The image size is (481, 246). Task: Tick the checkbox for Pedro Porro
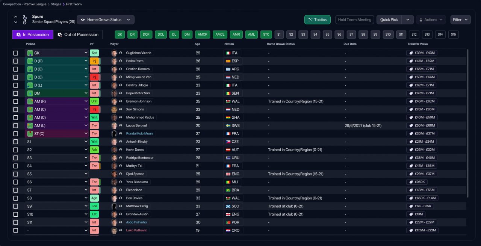15,61
